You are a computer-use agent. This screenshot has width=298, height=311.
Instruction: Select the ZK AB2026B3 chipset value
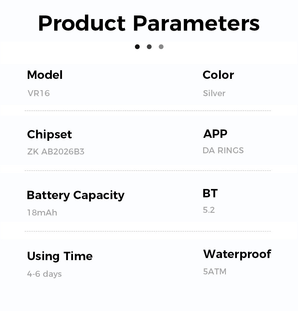[x=56, y=152]
